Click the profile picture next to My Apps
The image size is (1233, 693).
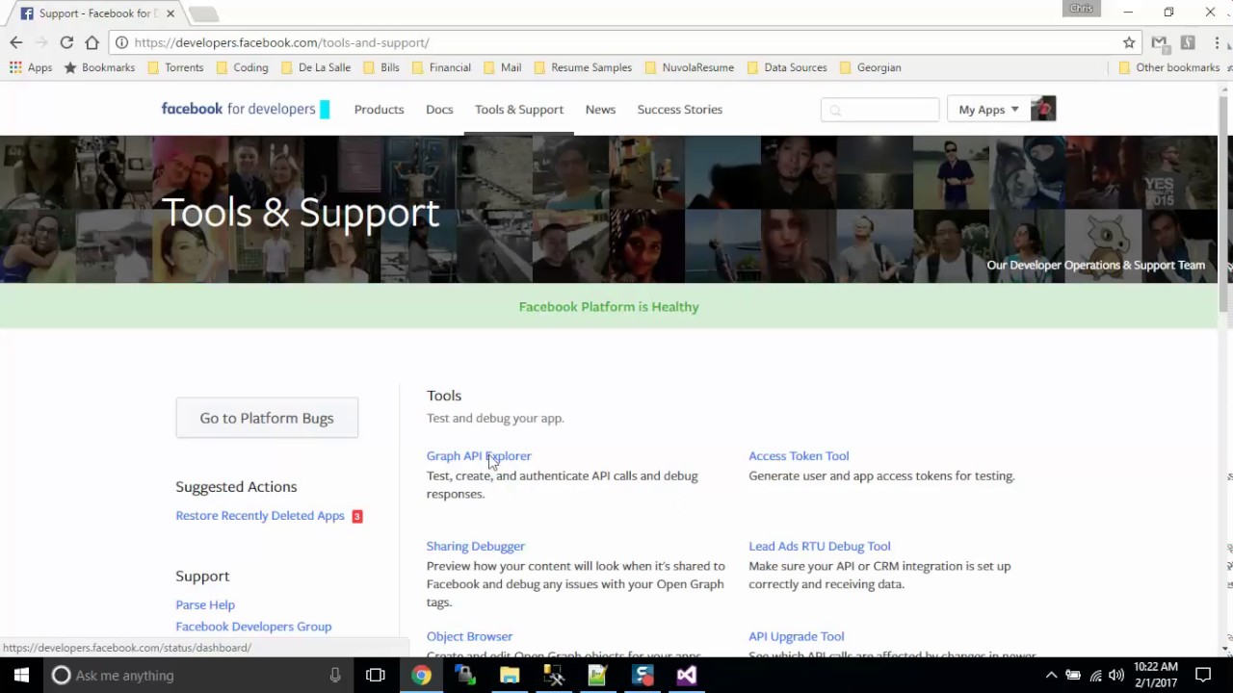[x=1043, y=110]
